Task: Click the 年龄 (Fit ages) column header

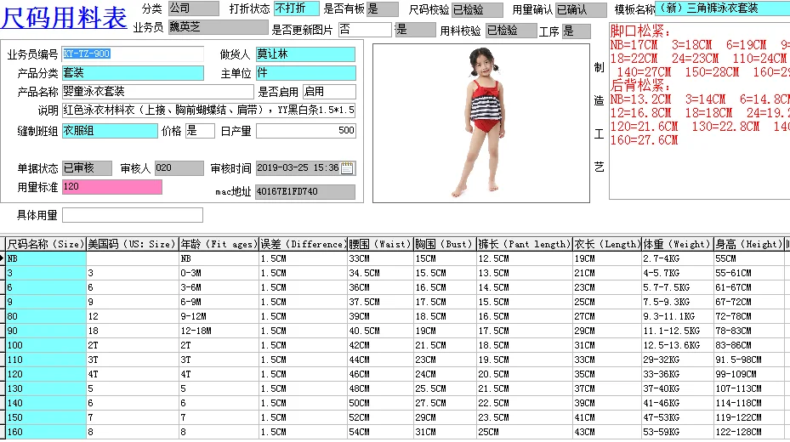Action: (219, 245)
